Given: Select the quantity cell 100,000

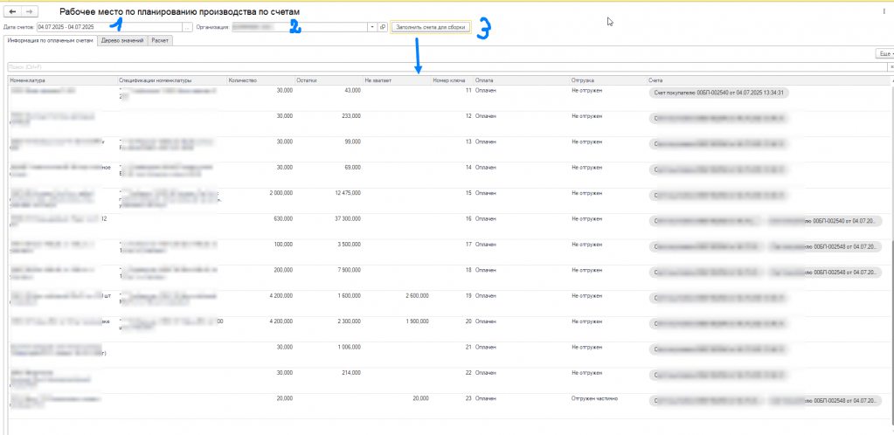Looking at the screenshot, I should click(283, 245).
